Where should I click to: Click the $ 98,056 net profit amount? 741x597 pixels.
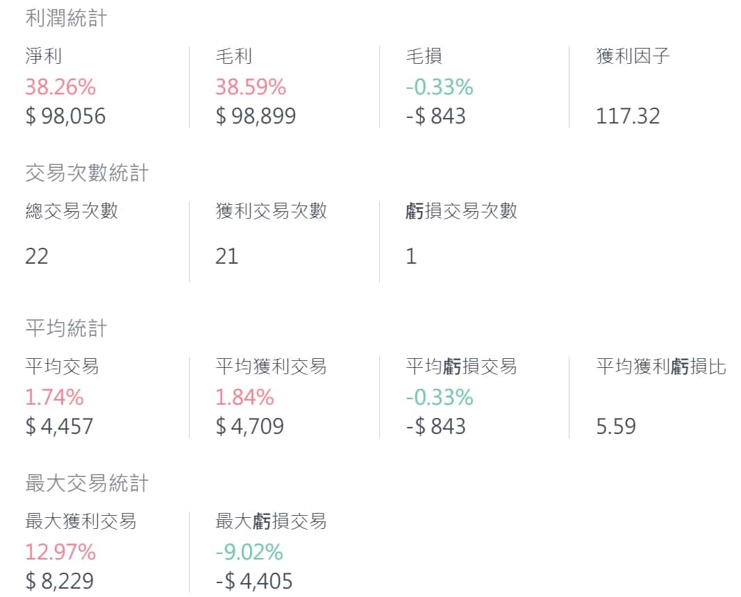[x=65, y=116]
